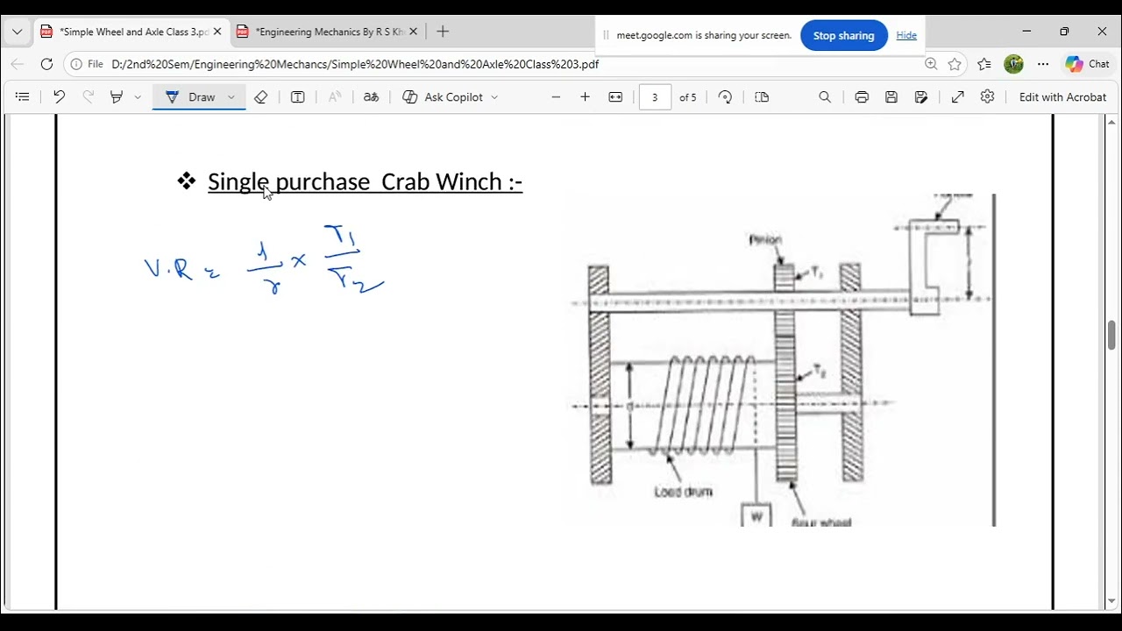Click the address bar file path

(355, 64)
